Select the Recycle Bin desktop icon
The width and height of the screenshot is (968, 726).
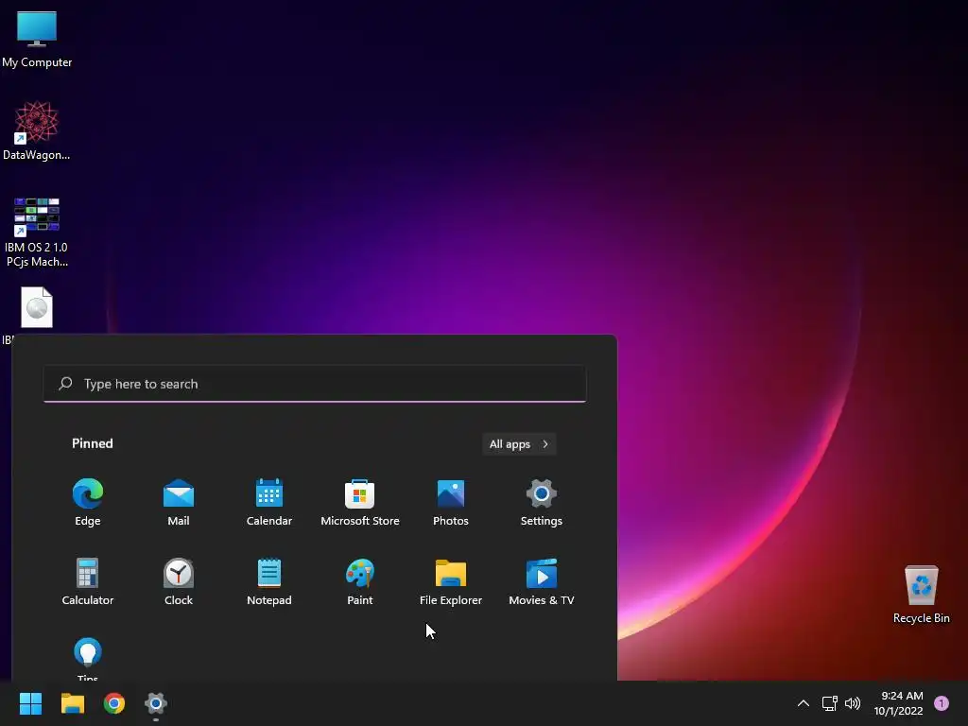pyautogui.click(x=921, y=595)
